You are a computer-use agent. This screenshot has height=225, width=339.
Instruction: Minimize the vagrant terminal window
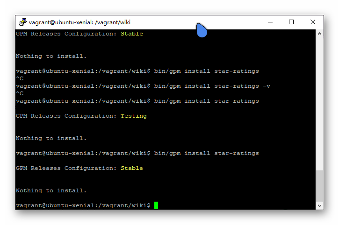tap(270, 22)
